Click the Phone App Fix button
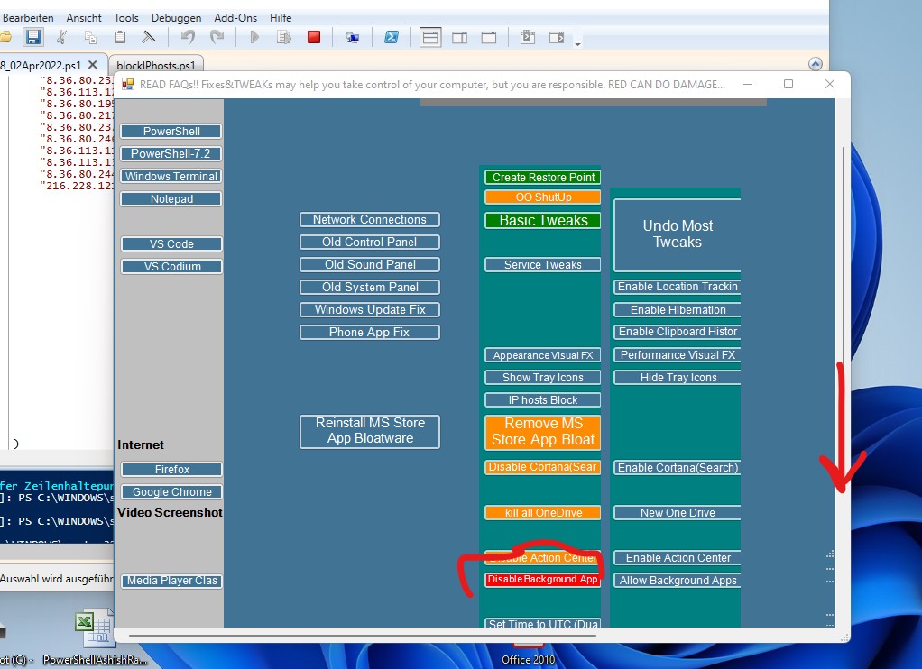The height and width of the screenshot is (669, 922). pyautogui.click(x=369, y=332)
